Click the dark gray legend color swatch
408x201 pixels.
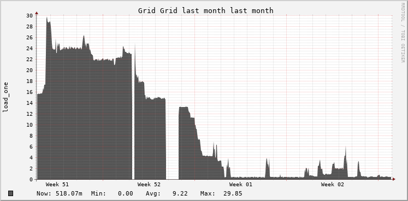(11, 193)
